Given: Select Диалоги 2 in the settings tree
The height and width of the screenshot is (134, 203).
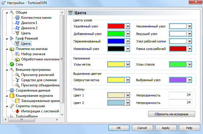Looking at the screenshot, I should 29,28.
